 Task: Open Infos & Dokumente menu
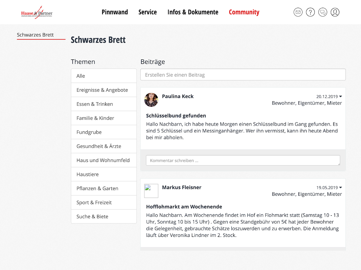coord(193,12)
